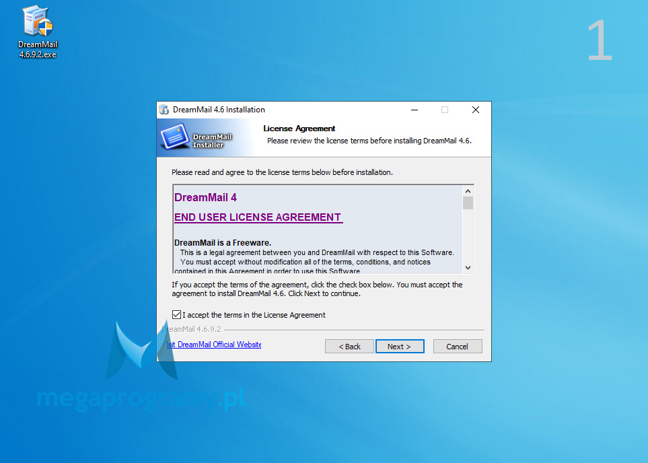Uncheck 'I accept the terms' checkbox
This screenshot has height=463, width=648.
coord(176,314)
